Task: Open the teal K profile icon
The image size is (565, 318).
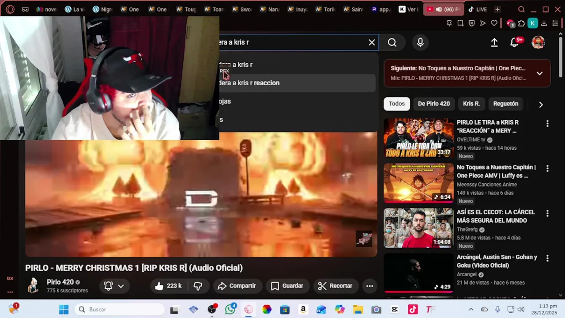Action: (x=533, y=23)
